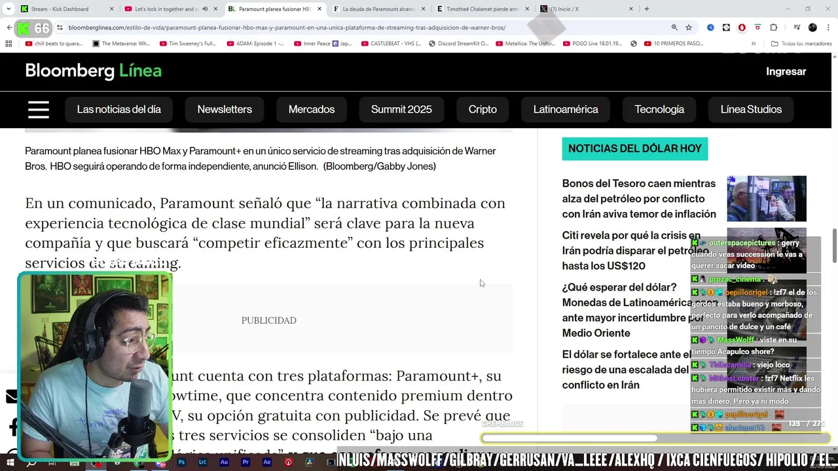
Task: Open the Bonos del Tesoro article thumbnail
Action: [767, 198]
